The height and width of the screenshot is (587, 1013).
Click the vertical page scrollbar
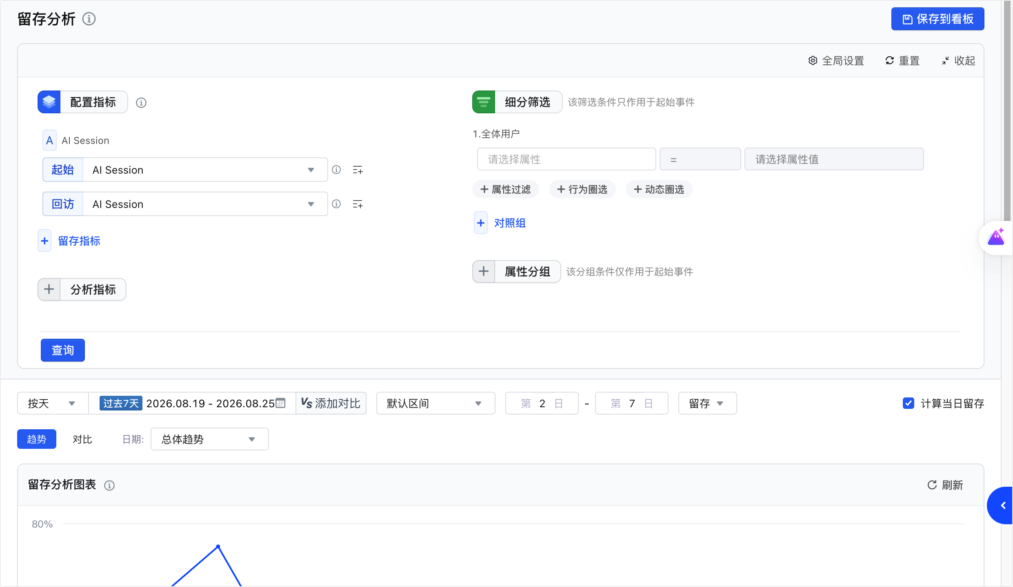(1007, 111)
